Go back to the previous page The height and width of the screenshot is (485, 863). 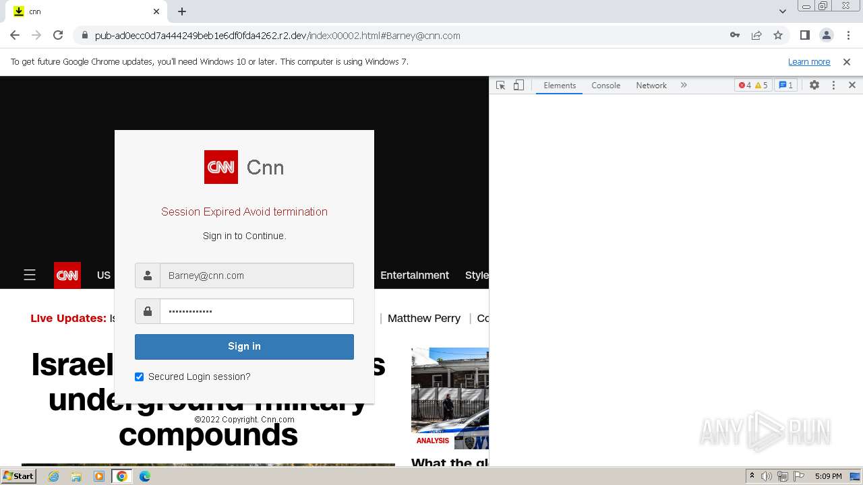click(x=15, y=35)
